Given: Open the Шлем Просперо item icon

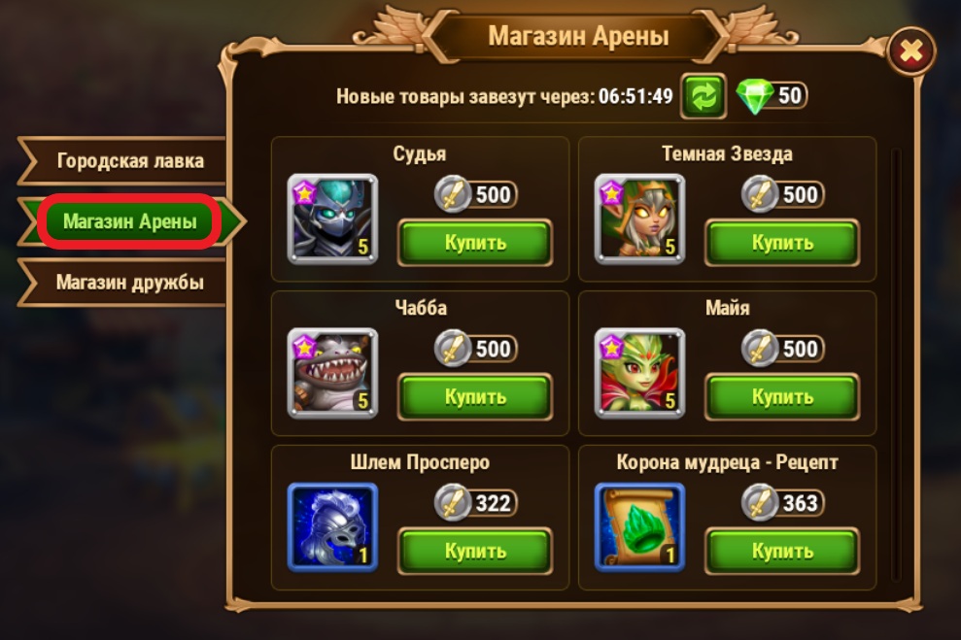Looking at the screenshot, I should [x=332, y=527].
